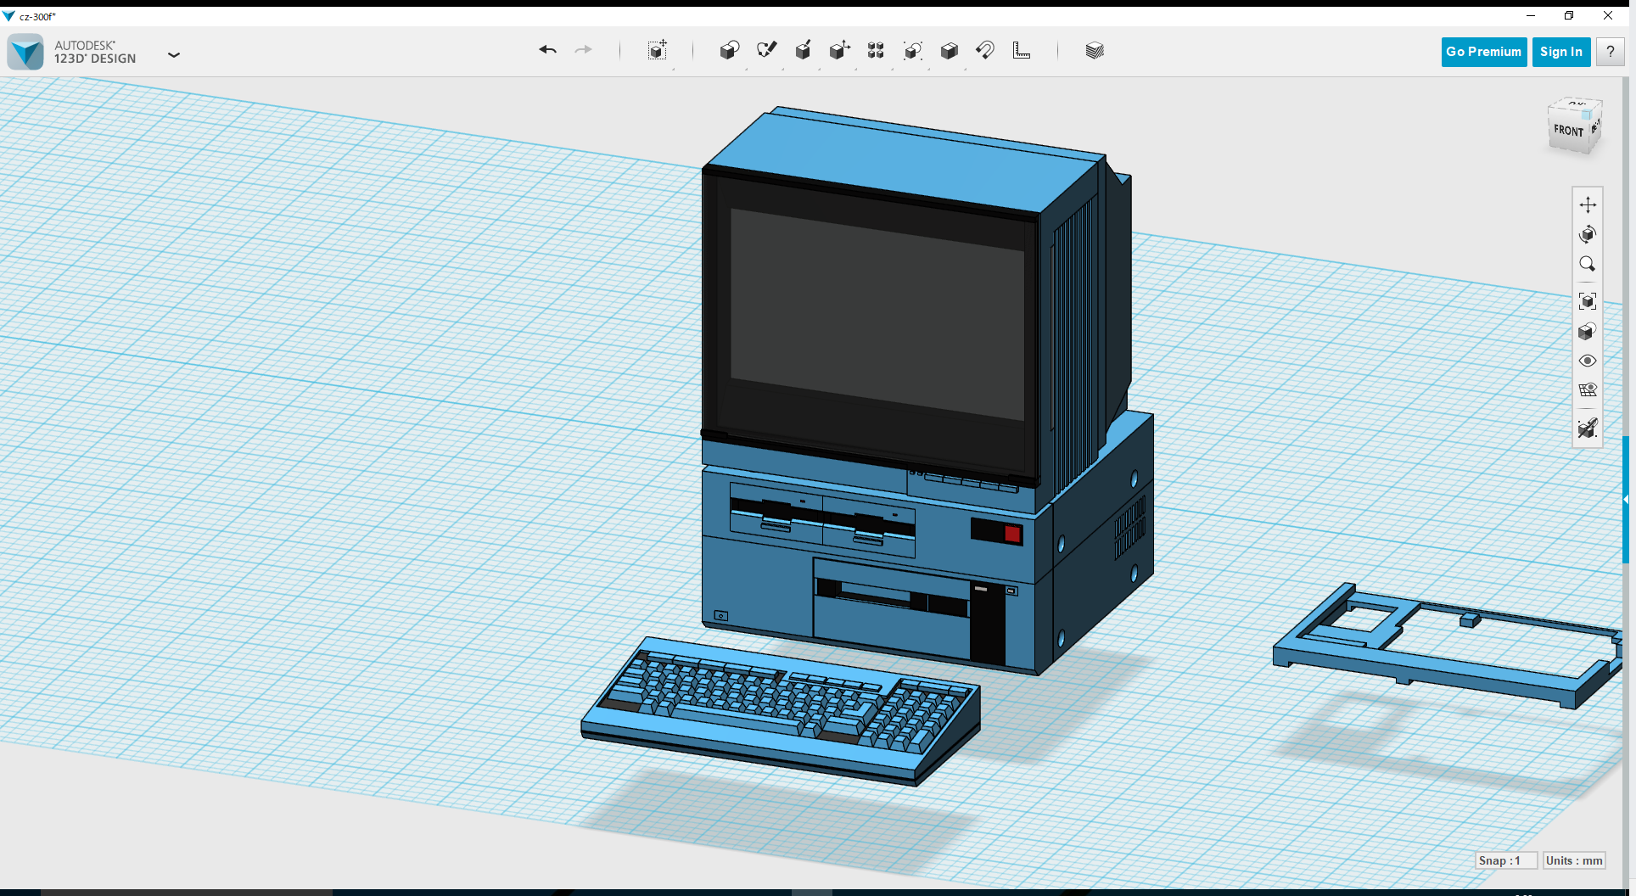
Task: Open the Modify tool menu
Action: [840, 50]
